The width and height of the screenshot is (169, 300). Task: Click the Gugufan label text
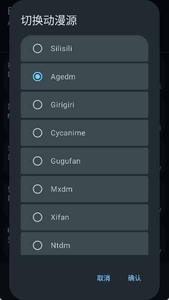(66, 161)
